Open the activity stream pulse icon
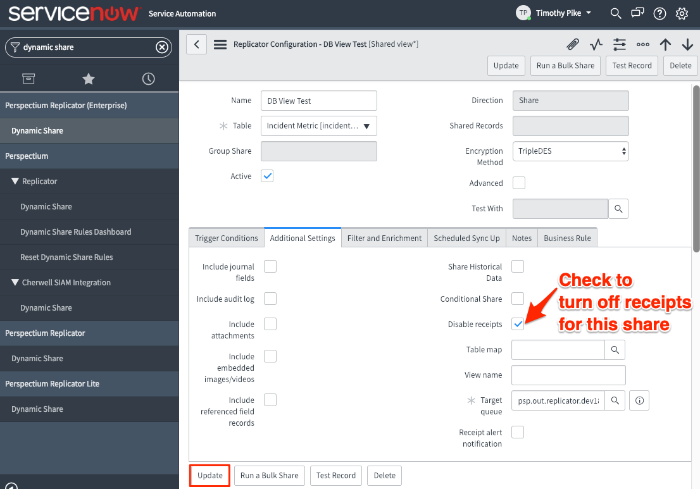Viewport: 700px width, 489px height. [x=596, y=44]
